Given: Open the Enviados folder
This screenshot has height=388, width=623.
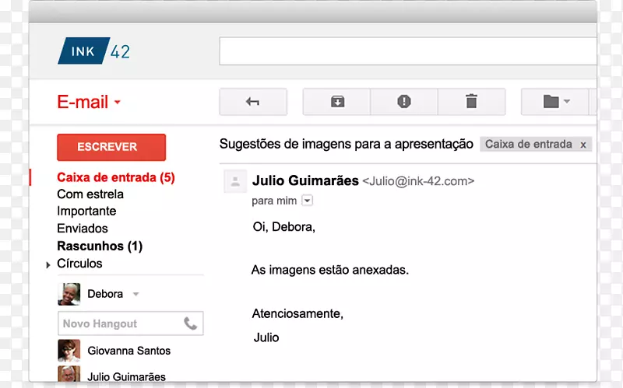Looking at the screenshot, I should [x=82, y=229].
